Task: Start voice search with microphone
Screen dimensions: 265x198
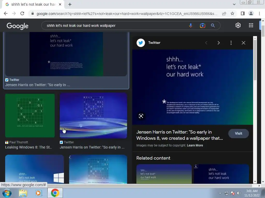Action: click(191, 26)
